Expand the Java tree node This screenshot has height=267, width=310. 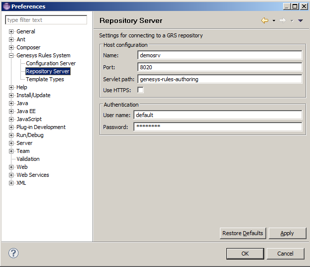11,103
